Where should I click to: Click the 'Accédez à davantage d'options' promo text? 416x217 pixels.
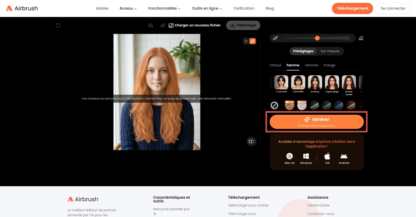tap(317, 144)
